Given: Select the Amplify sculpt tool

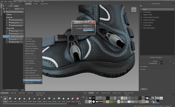Looking at the screenshot, I should pos(78,99).
